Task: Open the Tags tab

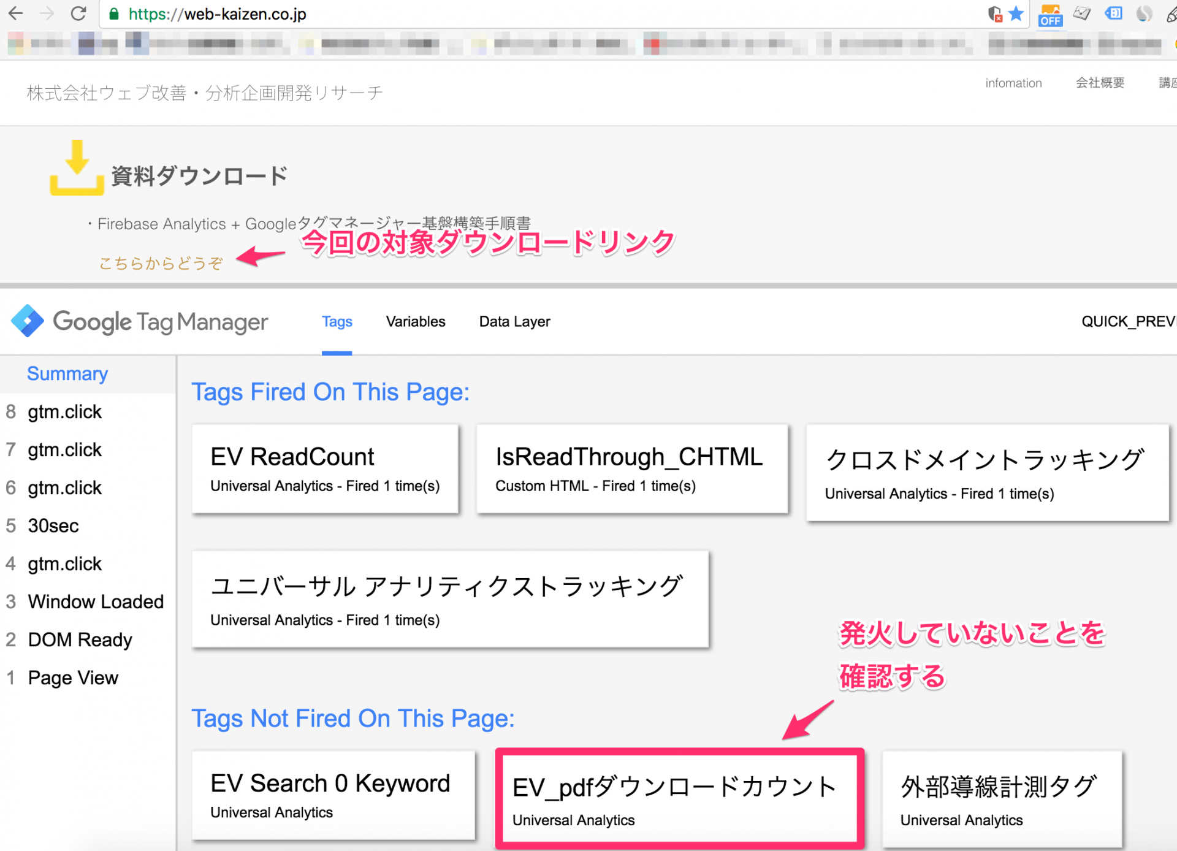Action: coord(337,321)
